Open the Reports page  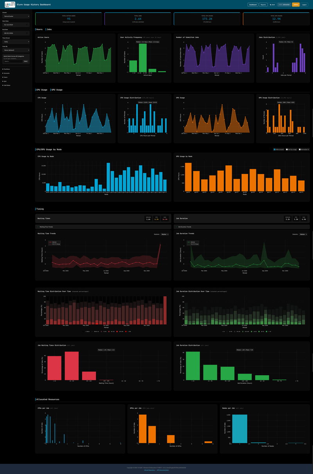click(263, 4)
